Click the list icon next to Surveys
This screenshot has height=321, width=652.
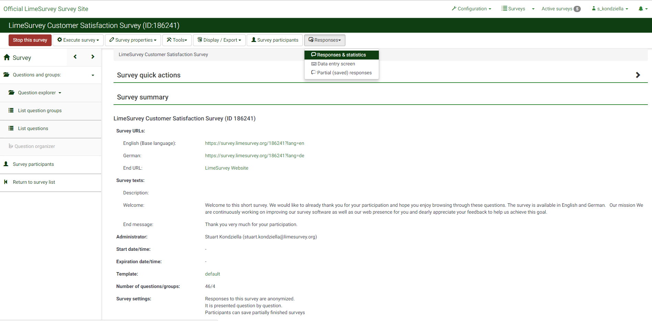(504, 8)
